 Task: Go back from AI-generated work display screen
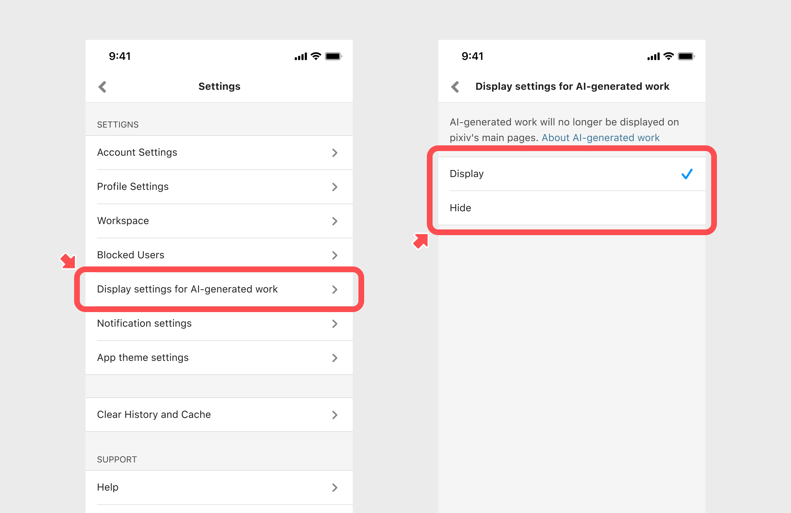455,87
